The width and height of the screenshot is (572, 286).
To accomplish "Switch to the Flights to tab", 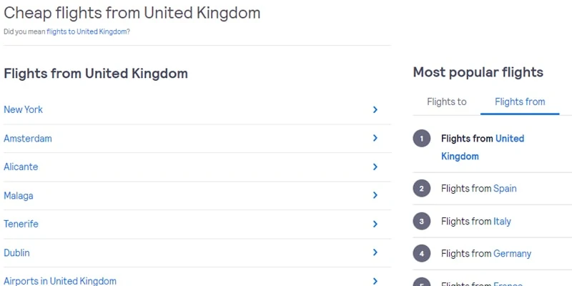I will pos(446,102).
